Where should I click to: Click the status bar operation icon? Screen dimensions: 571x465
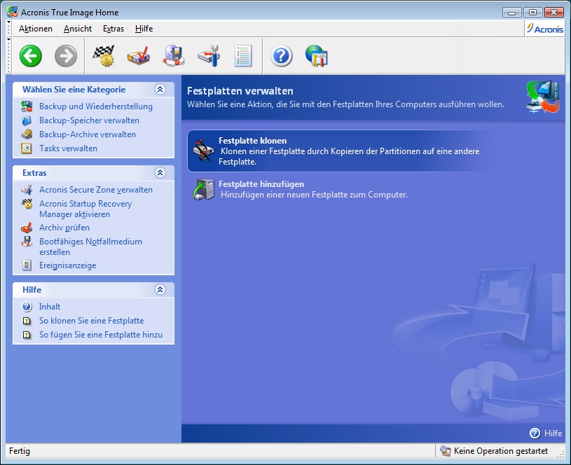pos(445,451)
